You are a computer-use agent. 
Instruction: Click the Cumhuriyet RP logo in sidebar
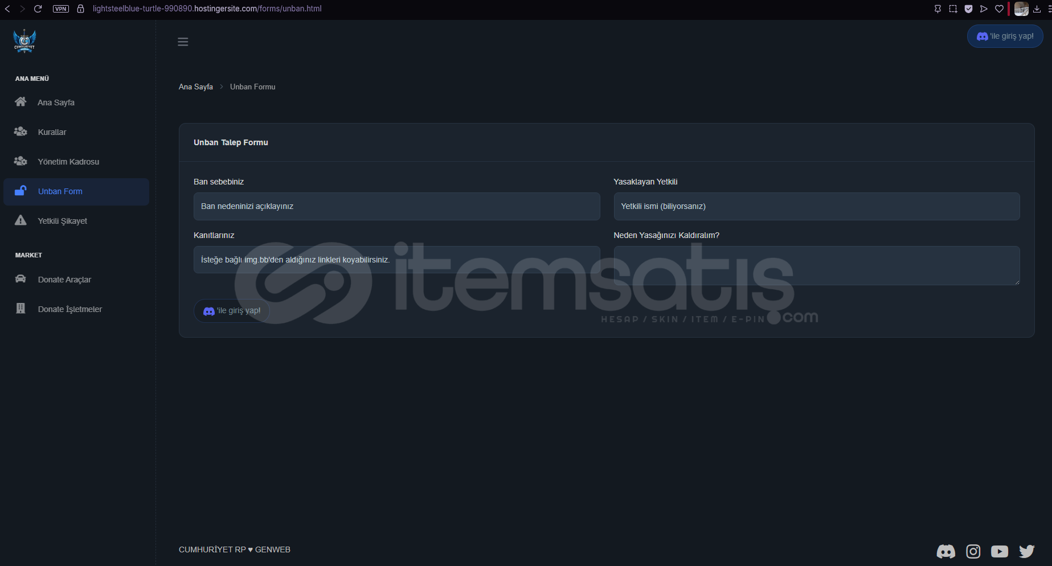[x=24, y=41]
